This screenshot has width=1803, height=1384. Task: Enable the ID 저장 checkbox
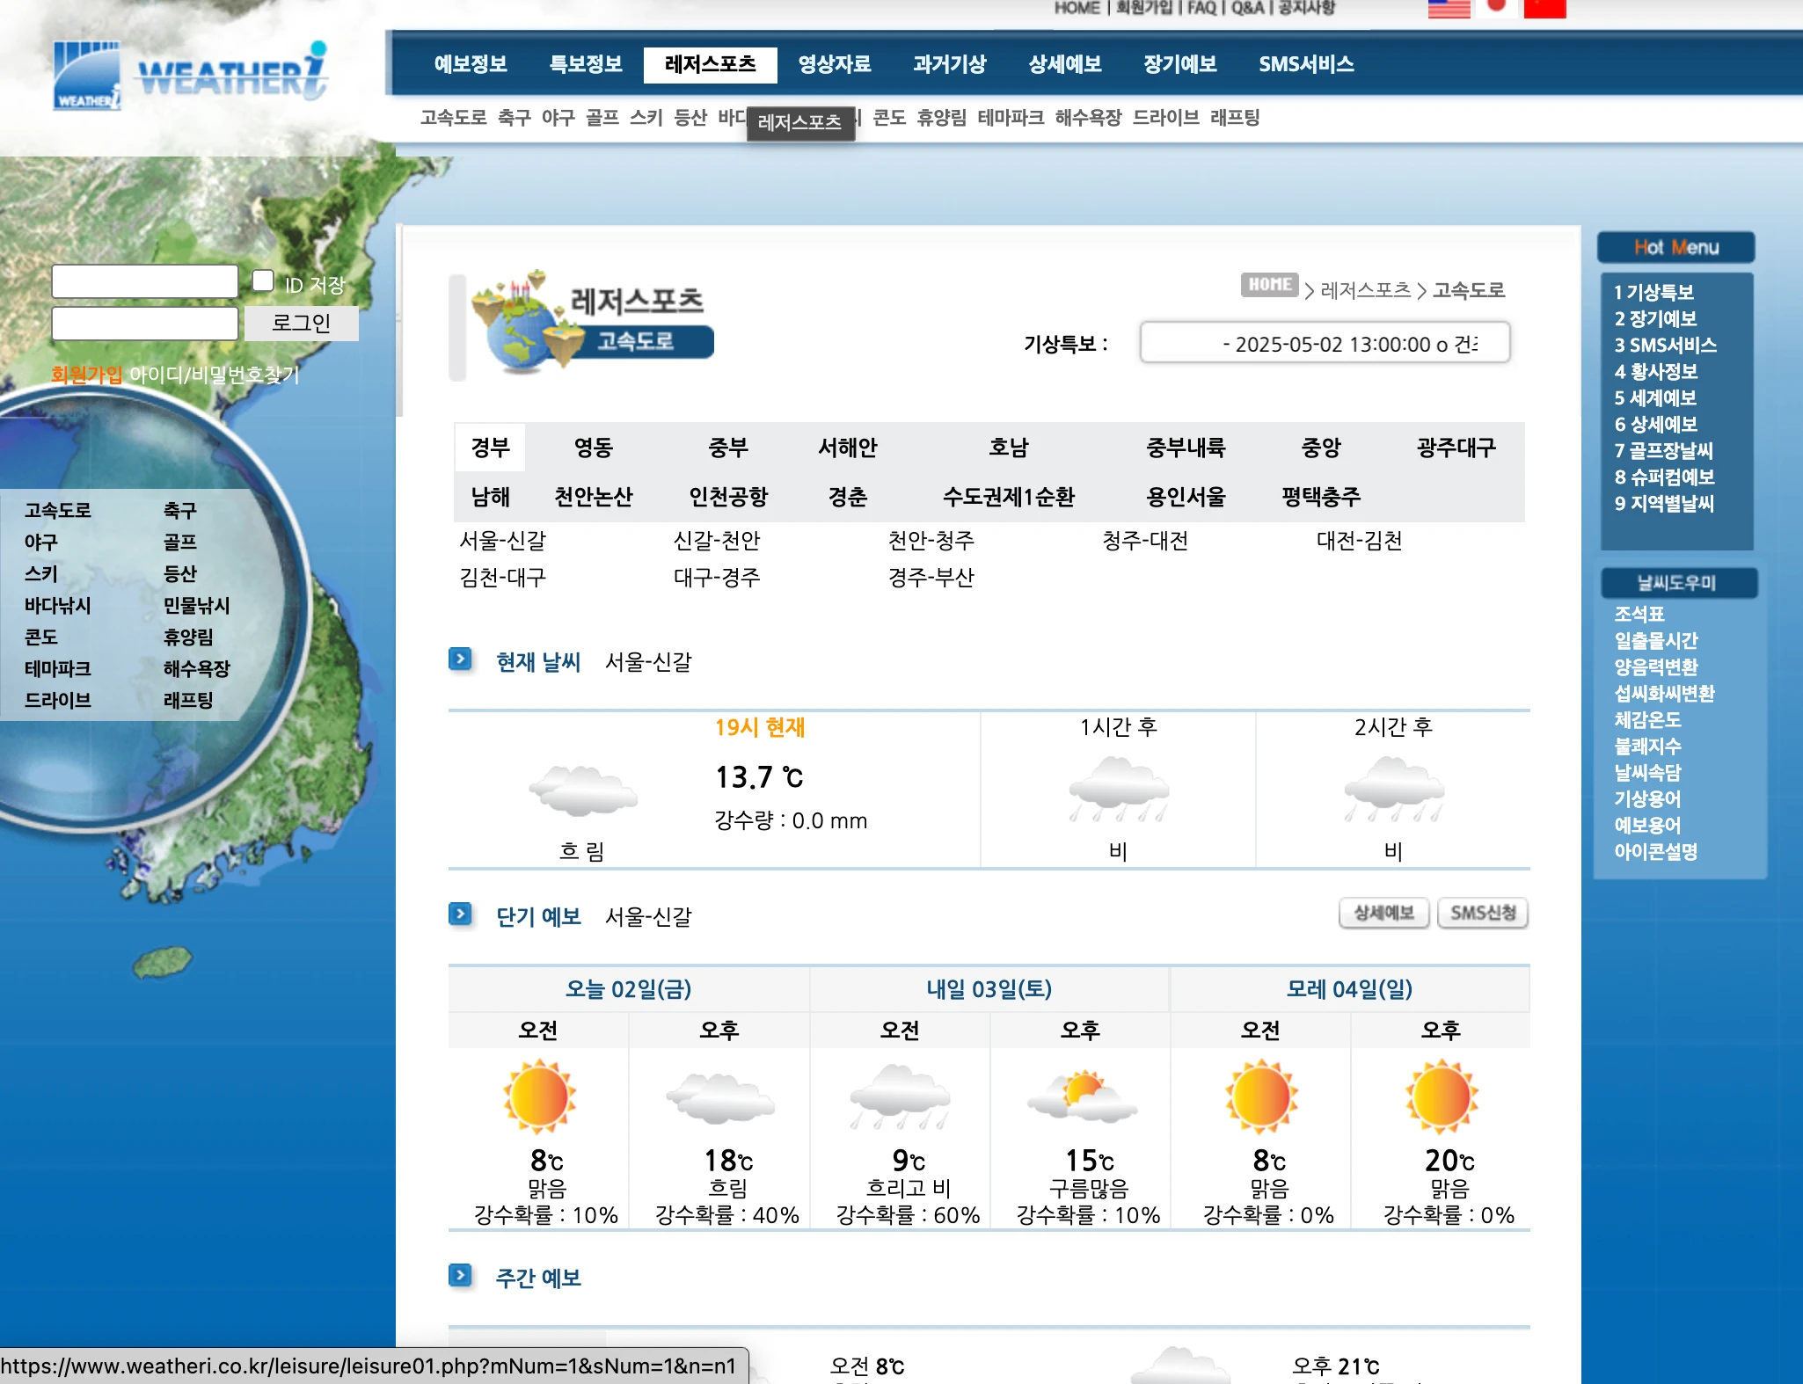point(263,280)
